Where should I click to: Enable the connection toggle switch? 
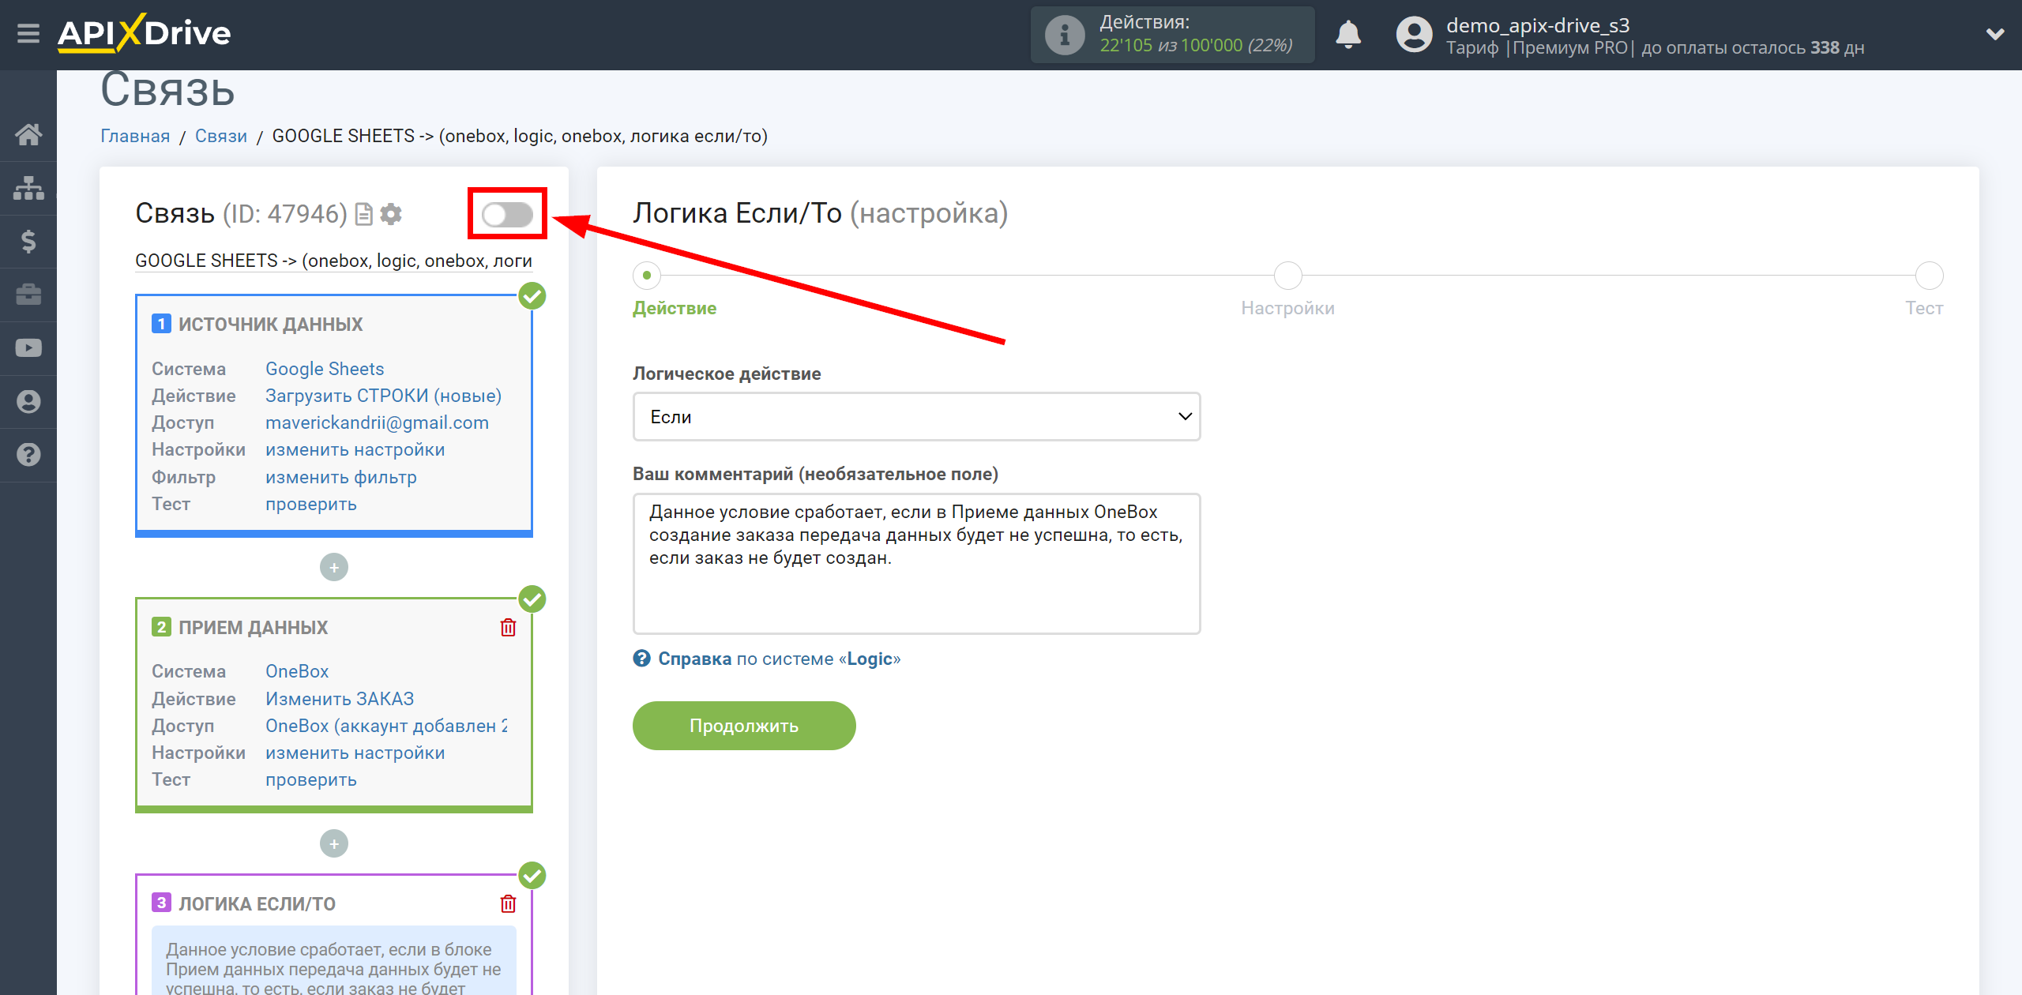point(508,214)
